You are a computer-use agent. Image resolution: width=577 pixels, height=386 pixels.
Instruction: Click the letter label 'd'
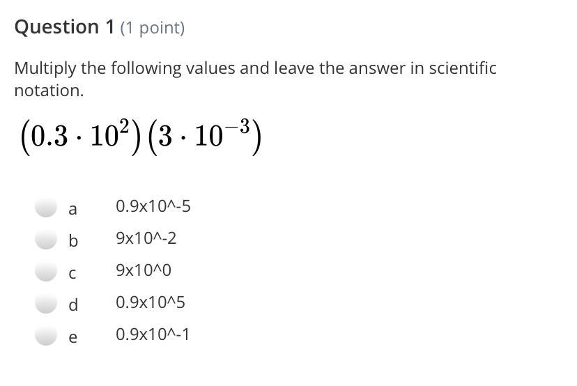point(73,304)
